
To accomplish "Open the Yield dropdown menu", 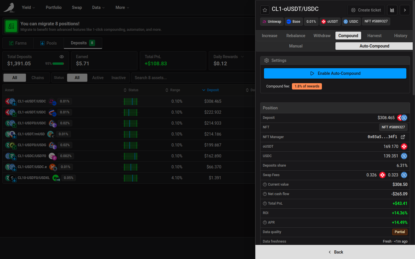I will pos(28,7).
